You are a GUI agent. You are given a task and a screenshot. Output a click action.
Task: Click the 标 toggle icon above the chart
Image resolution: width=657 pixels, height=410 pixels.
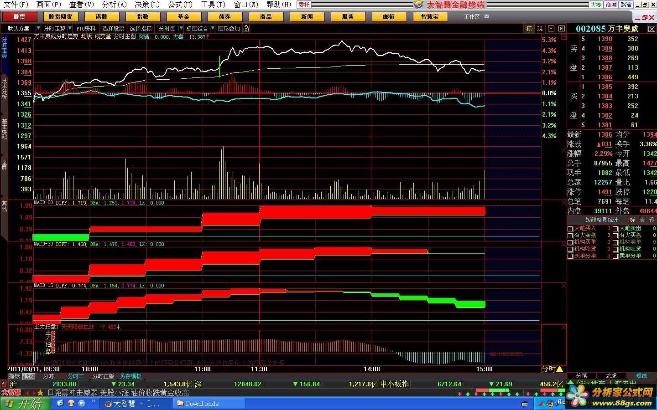tap(529, 28)
